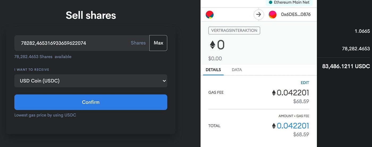Click the 0x6DE5...0876 contract address
This screenshot has width=372, height=147.
click(x=296, y=15)
